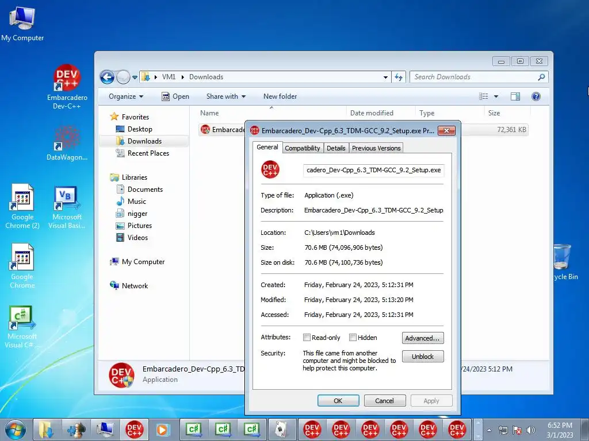Open Explorer help with question mark icon
The image size is (589, 441).
(536, 96)
